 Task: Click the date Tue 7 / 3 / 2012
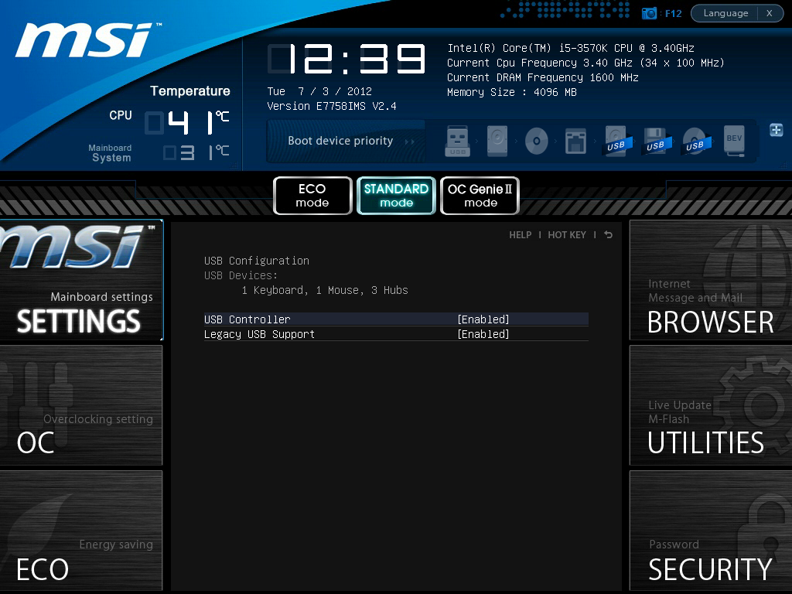(319, 91)
